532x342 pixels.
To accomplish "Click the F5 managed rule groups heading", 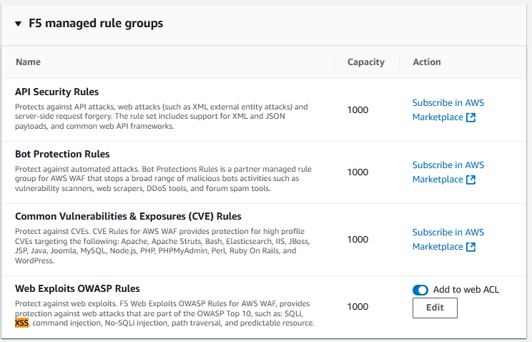I will click(96, 24).
